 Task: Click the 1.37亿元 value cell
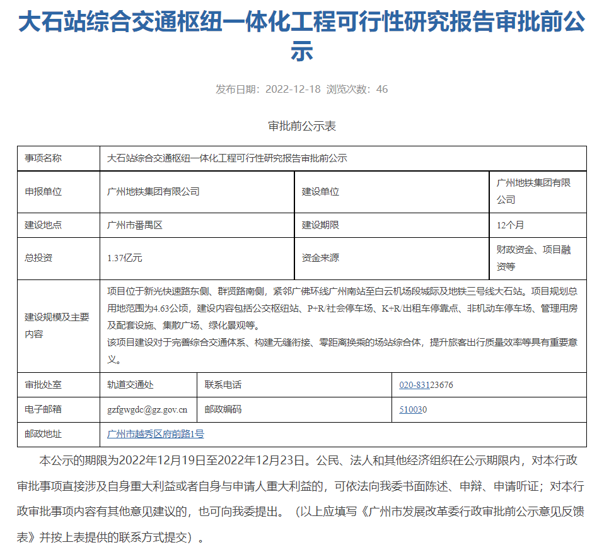197,258
